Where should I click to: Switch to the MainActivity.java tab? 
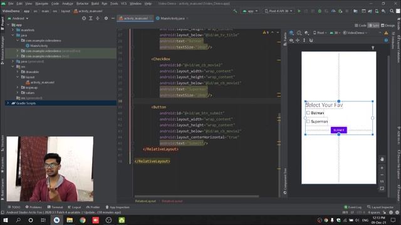[x=173, y=18]
